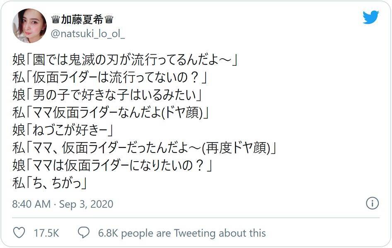This screenshot has height=248, width=392.
Task: Click the line 「仮面ライダーは流行ってないの？」
Action: tap(110, 78)
